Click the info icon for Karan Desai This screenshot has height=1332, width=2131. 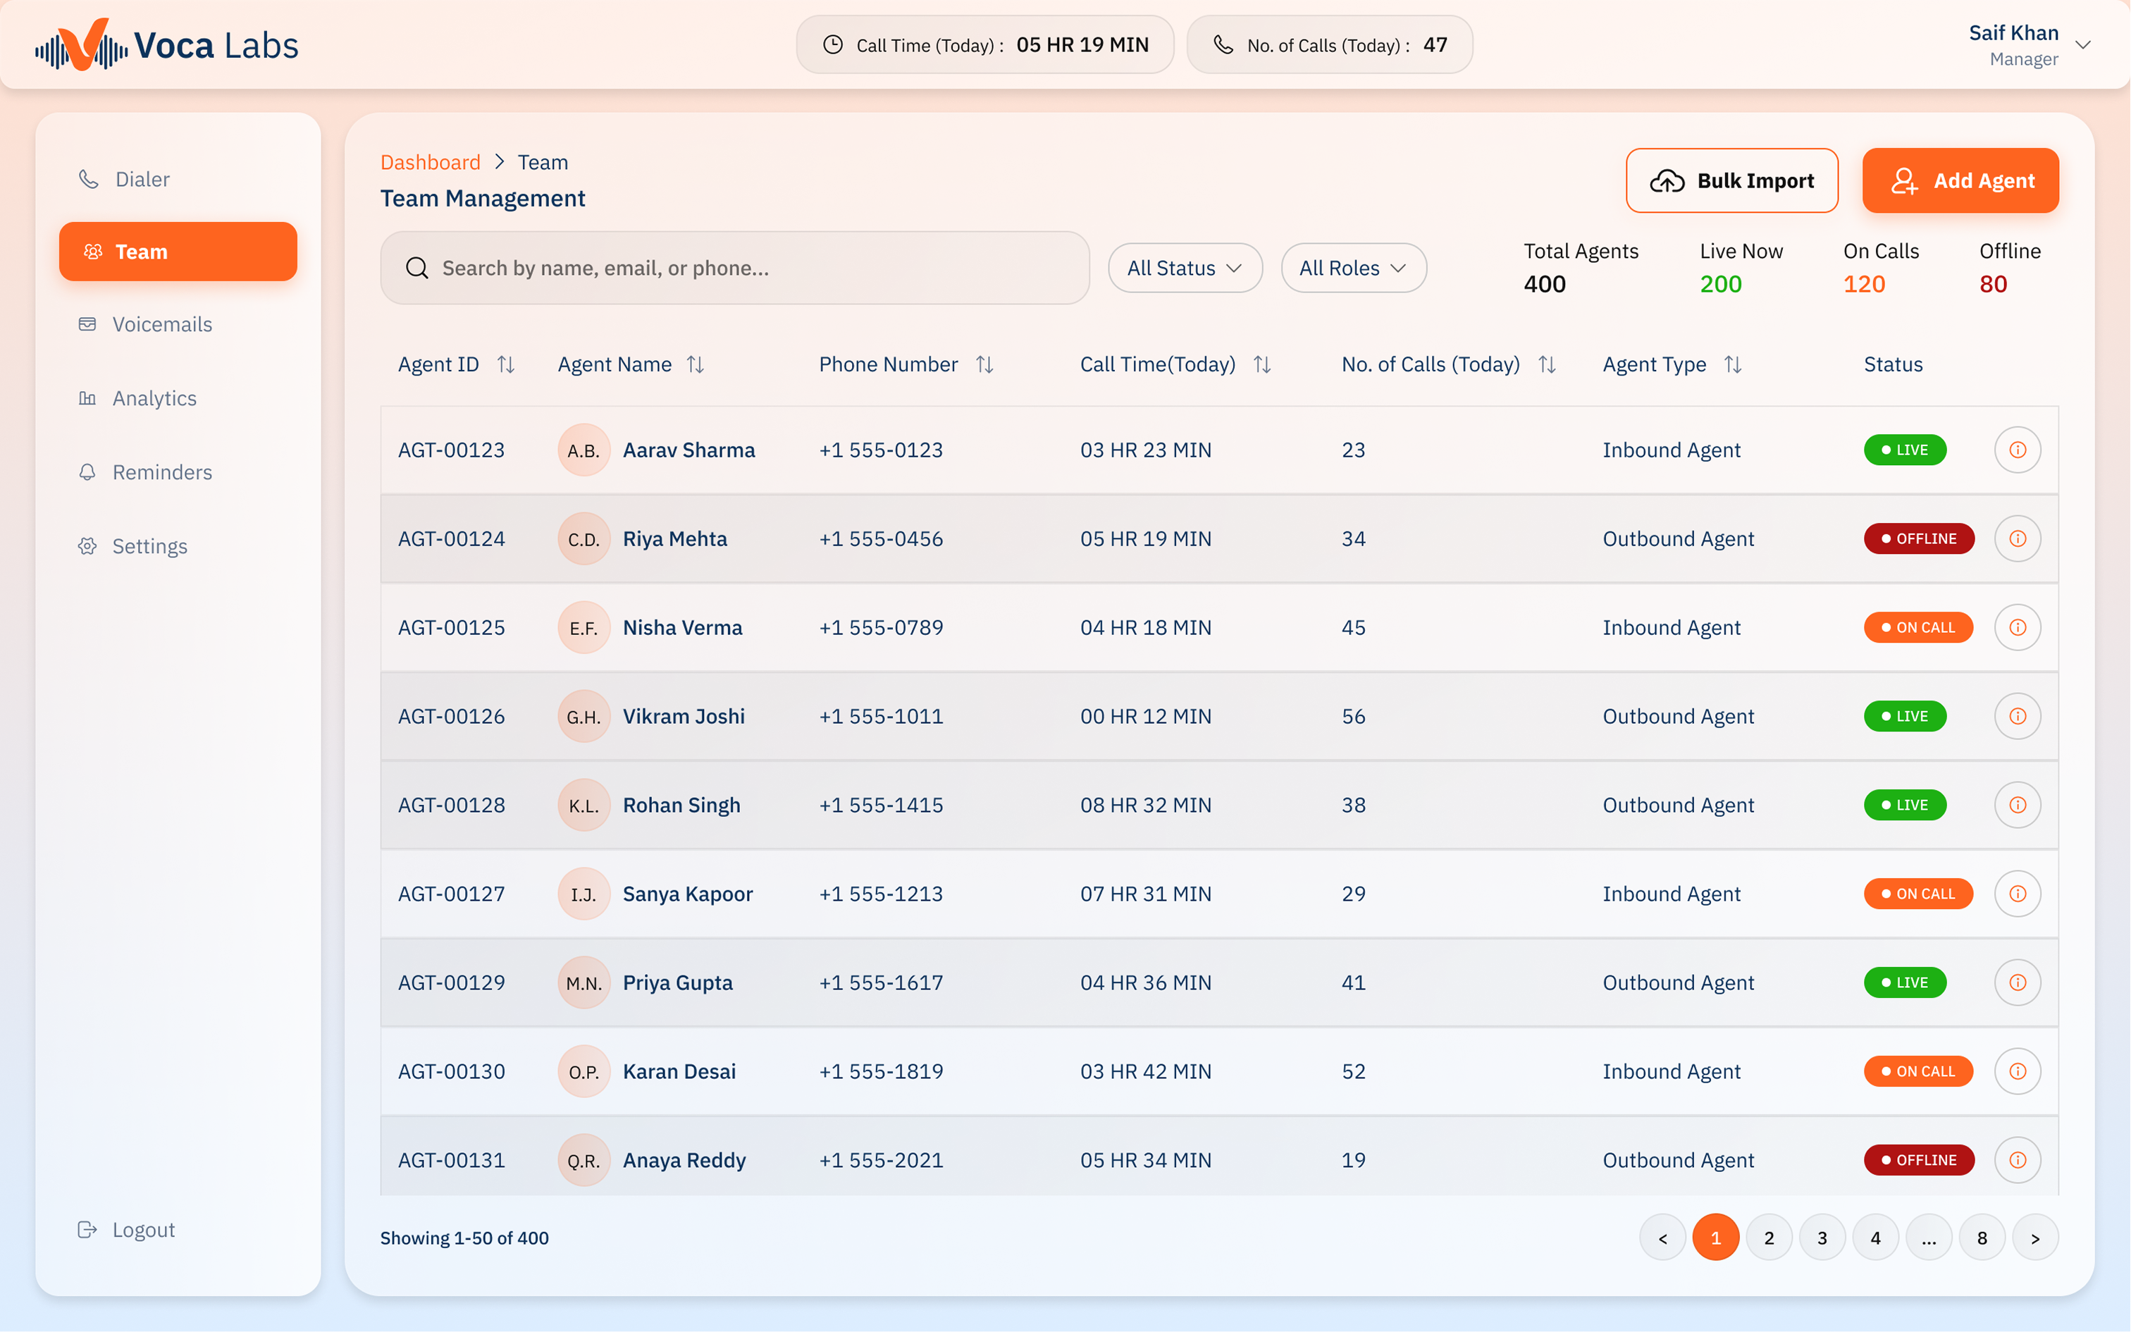[x=2017, y=1071]
